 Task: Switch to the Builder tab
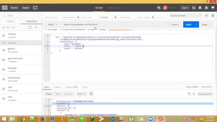(99, 8)
